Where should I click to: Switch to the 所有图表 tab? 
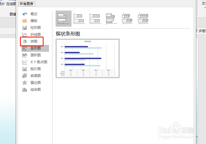27,4
